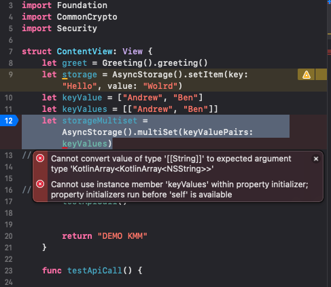Click the "Andrew" string on line 10
This screenshot has width=331, height=287.
coord(143,98)
